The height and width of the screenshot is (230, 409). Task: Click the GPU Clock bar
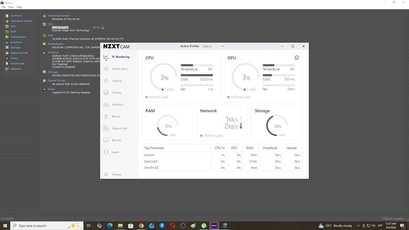[x=279, y=75]
